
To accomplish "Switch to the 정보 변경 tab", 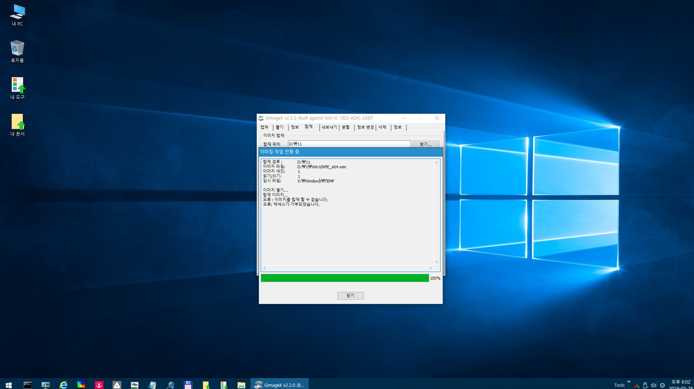I will click(x=365, y=127).
